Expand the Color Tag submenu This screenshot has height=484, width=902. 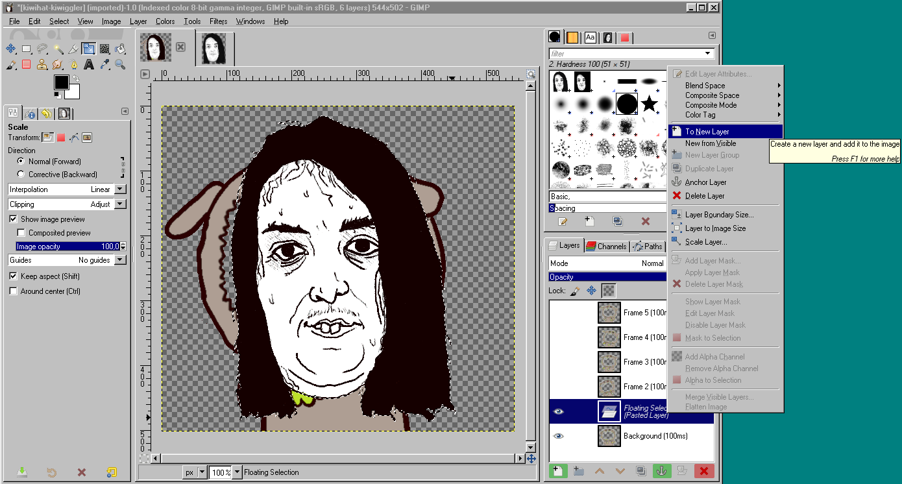725,115
